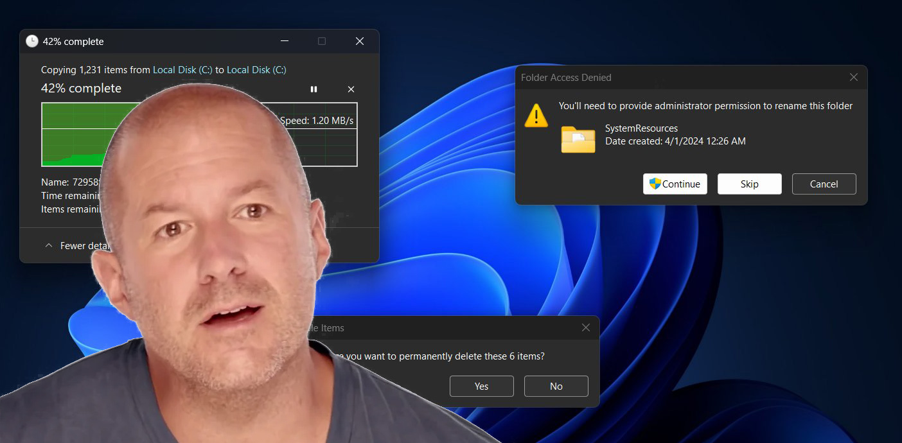Confirm permanent deletion with Yes
This screenshot has width=902, height=443.
(x=481, y=387)
